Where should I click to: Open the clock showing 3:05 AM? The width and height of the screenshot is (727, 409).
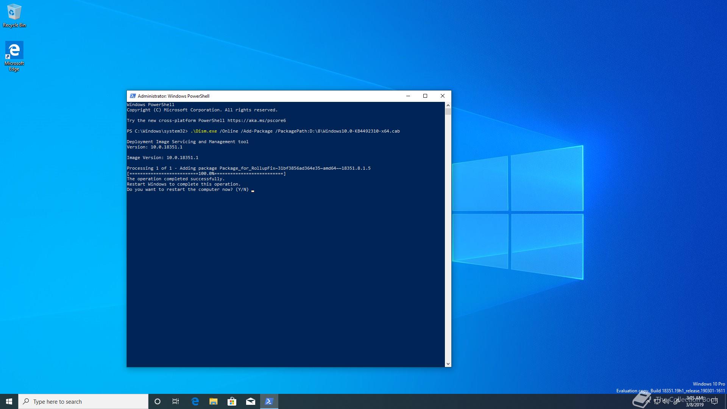694,401
